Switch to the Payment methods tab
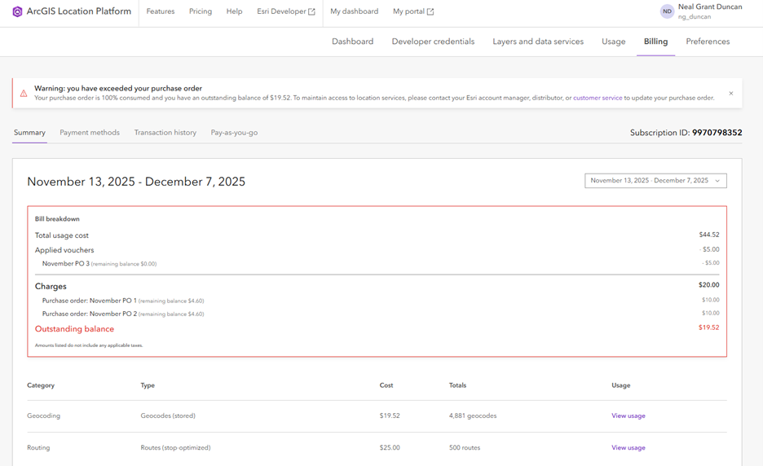The image size is (763, 466). pos(90,133)
